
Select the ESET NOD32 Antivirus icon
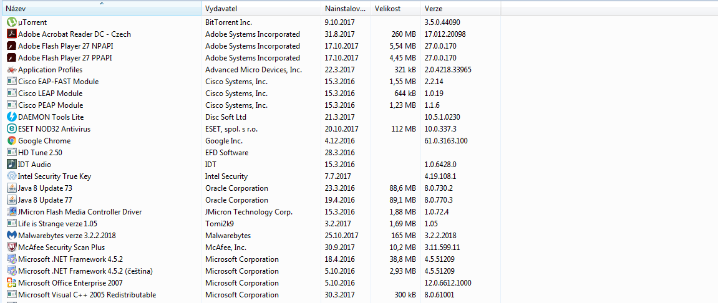pos(11,129)
